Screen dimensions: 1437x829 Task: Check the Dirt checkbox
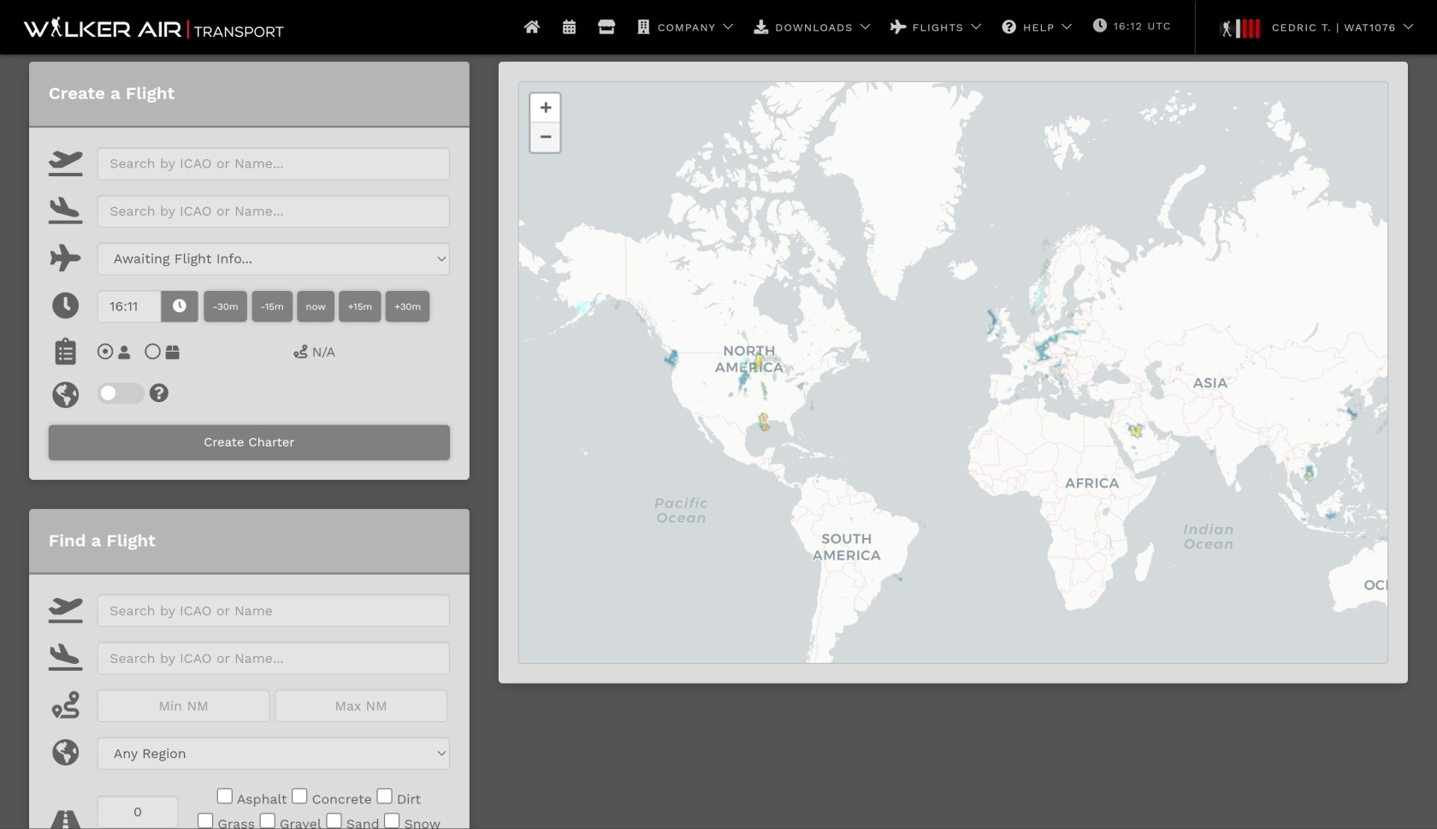tap(385, 796)
